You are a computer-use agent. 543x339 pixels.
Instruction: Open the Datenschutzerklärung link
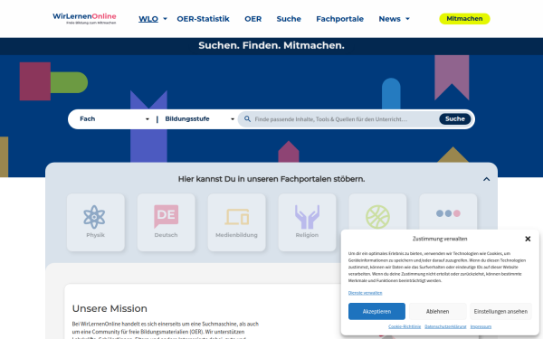(x=445, y=326)
